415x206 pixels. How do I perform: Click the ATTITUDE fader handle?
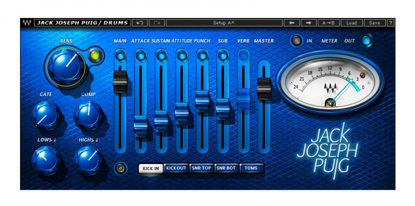(182, 113)
